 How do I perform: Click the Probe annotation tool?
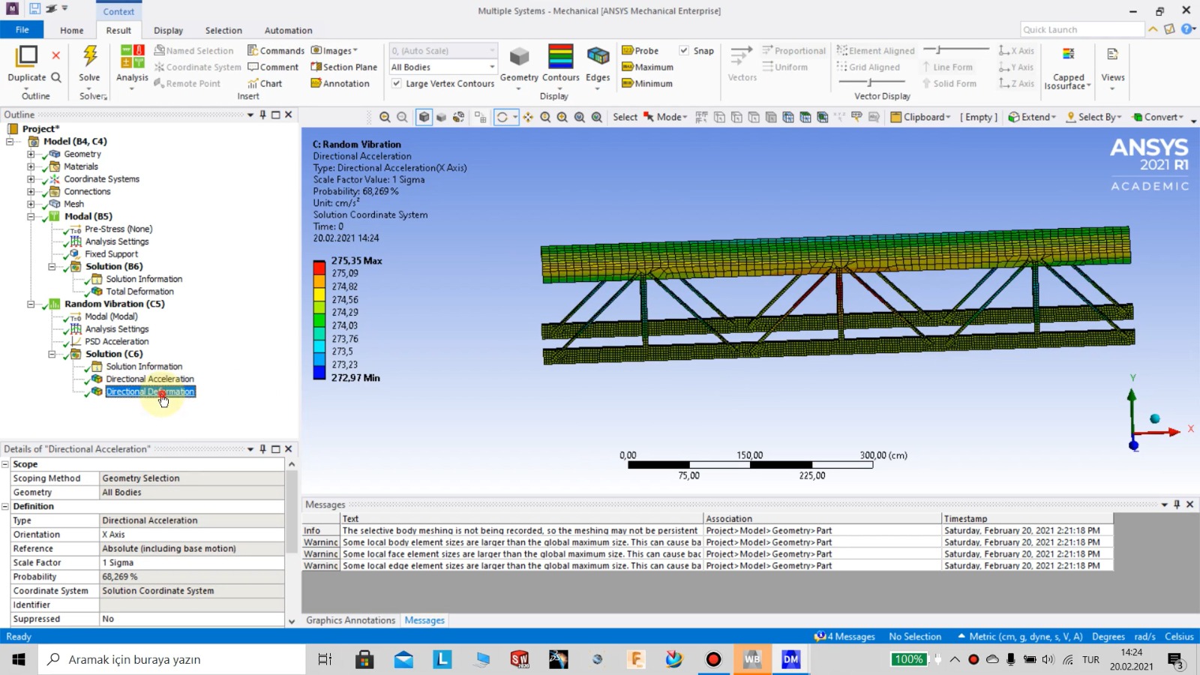[641, 50]
